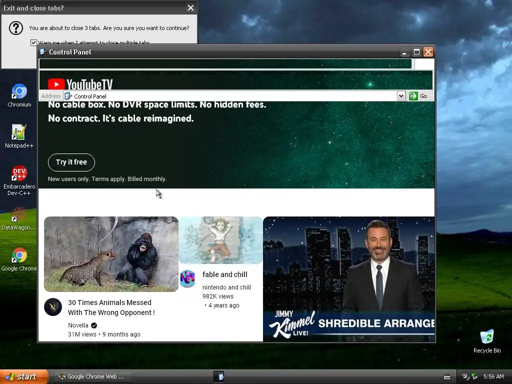Select the DataWagon desktop shortcut
The image size is (512, 384).
click(18, 218)
